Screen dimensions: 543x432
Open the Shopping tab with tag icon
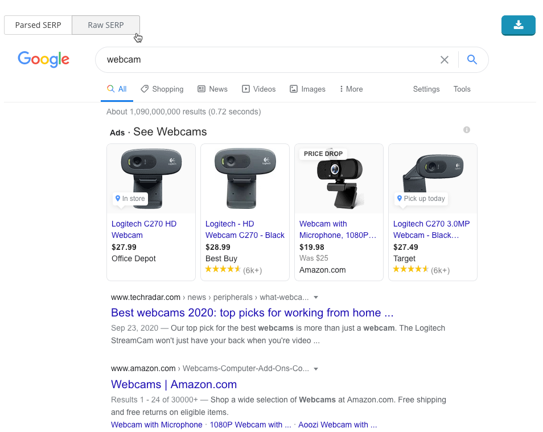pyautogui.click(x=162, y=89)
